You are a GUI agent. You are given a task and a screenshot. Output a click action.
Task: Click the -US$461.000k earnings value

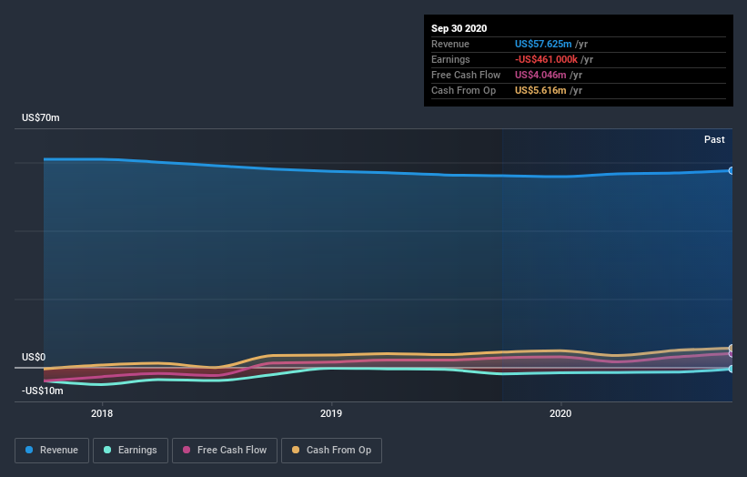(x=546, y=59)
